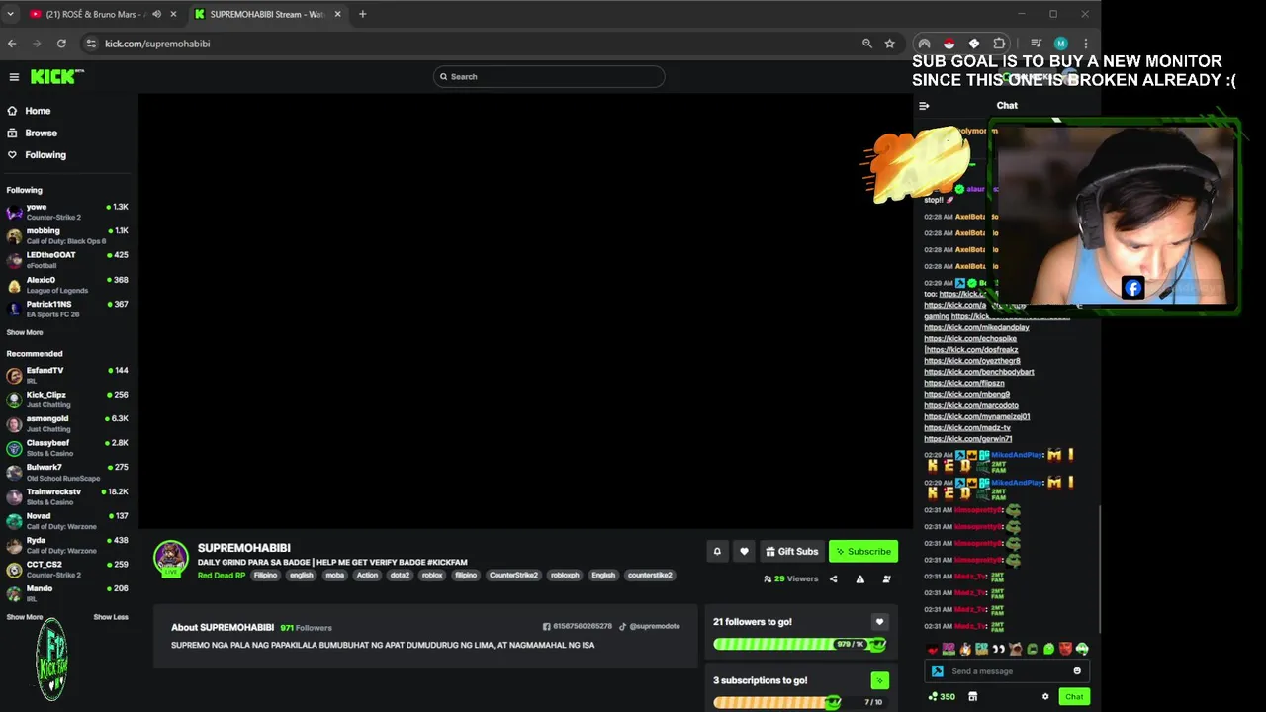
Task: Click the subscriptions goal progress bar
Action: point(799,703)
